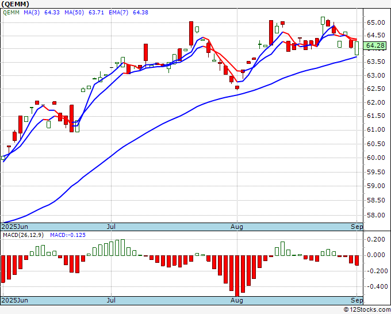Click the 0.200 MACD axis label
Screen dimensions: 391x314
point(376,240)
